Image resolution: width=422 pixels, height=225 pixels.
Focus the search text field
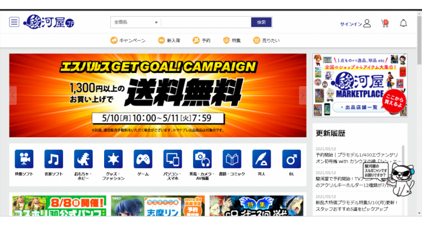(x=206, y=22)
